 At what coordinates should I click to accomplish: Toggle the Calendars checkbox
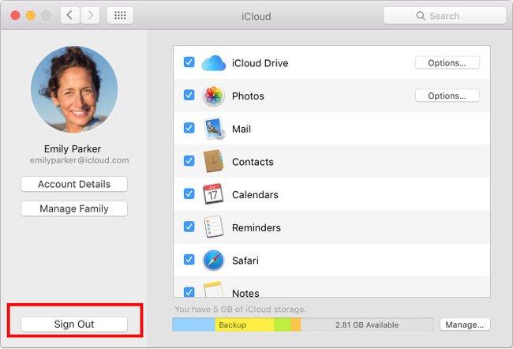coord(189,193)
